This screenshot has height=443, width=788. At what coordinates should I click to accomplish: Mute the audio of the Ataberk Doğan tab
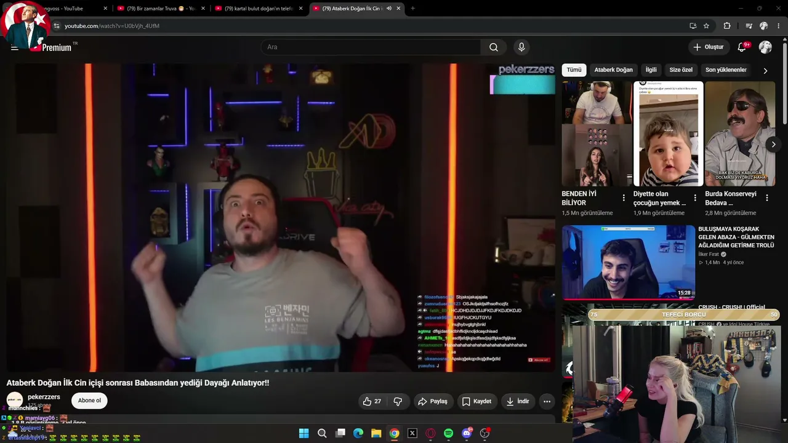(x=389, y=9)
